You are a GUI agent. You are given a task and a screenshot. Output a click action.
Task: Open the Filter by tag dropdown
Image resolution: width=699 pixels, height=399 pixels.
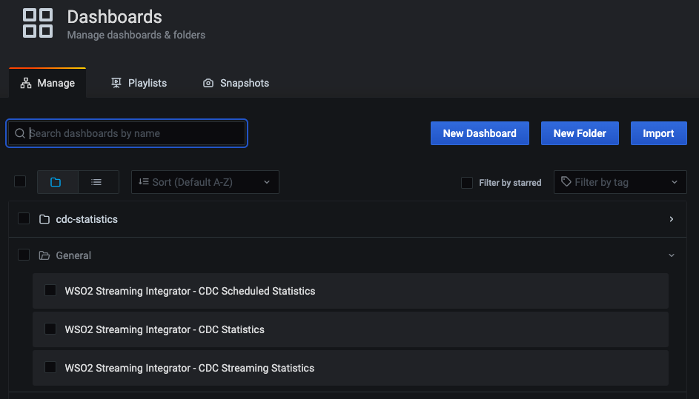tap(620, 182)
